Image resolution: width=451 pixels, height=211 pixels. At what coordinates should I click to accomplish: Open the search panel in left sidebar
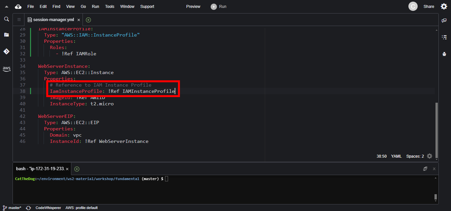coord(6,19)
